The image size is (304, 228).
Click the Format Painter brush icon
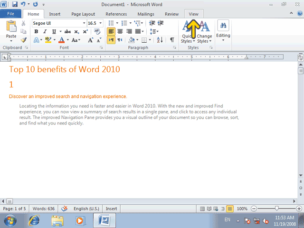click(x=23, y=40)
